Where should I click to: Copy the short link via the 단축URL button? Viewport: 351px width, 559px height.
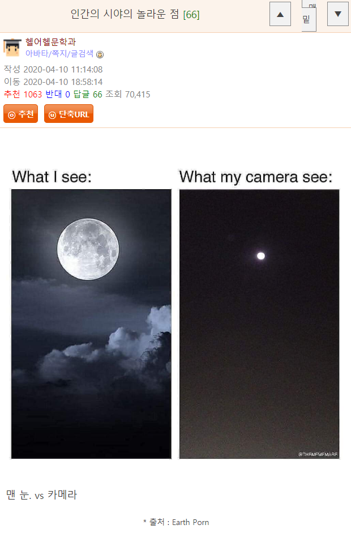point(69,114)
